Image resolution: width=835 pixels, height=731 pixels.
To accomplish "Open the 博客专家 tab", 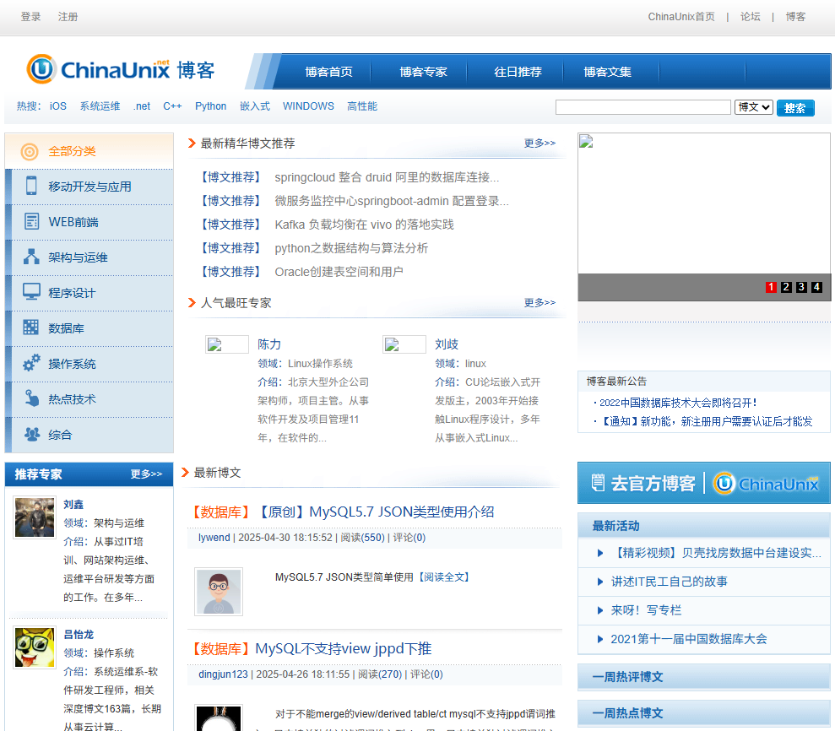I will 423,72.
